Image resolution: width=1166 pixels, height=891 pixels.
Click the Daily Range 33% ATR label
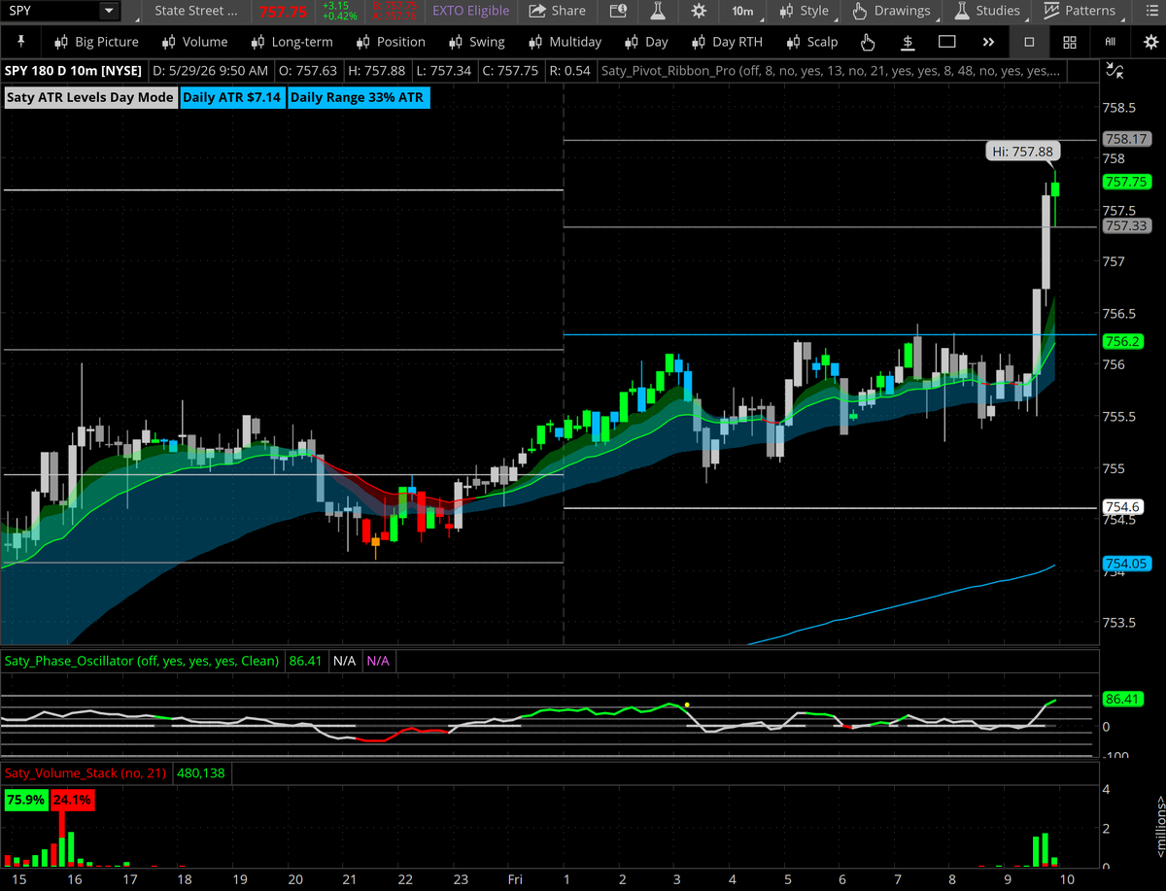357,97
